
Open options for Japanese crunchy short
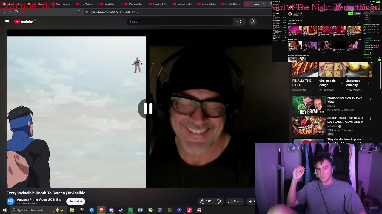[369, 82]
